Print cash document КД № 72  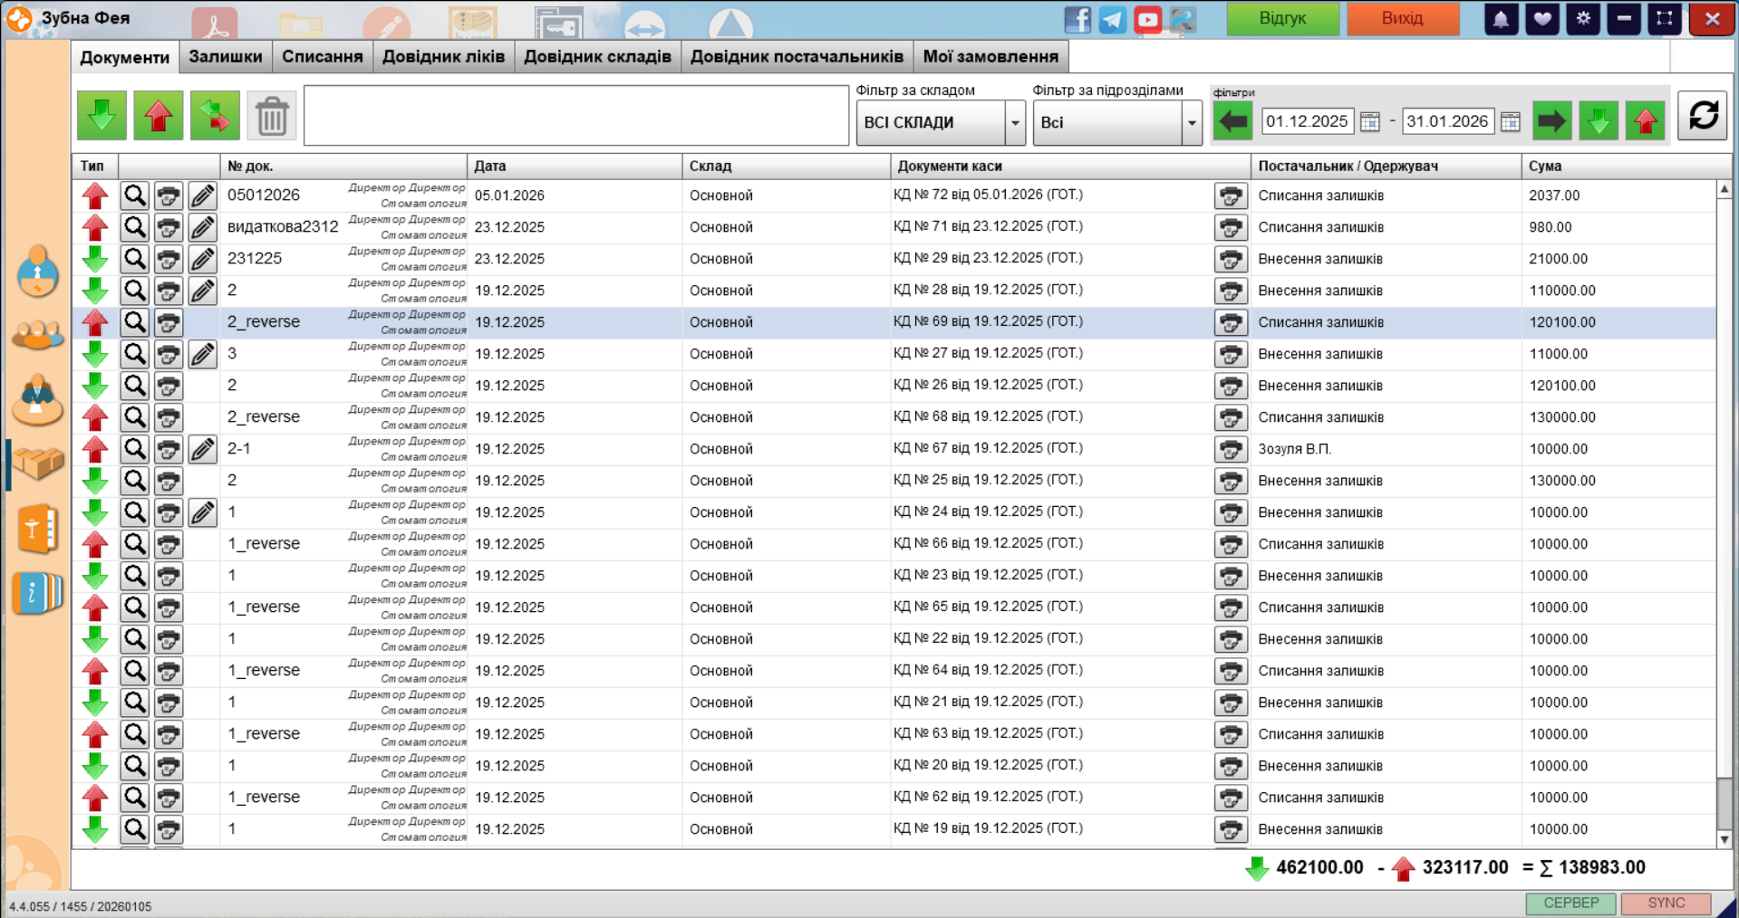tap(1230, 196)
